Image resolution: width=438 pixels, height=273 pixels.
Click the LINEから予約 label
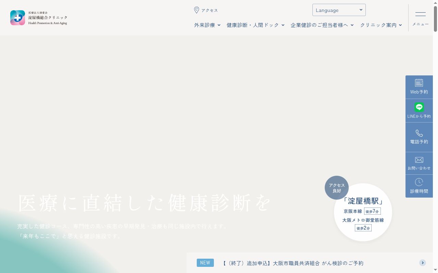click(419, 116)
